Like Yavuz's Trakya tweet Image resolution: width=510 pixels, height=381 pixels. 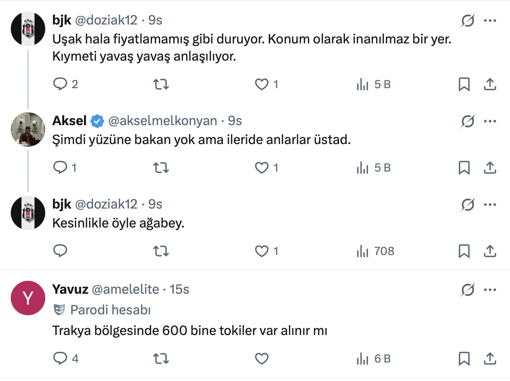coord(262,358)
